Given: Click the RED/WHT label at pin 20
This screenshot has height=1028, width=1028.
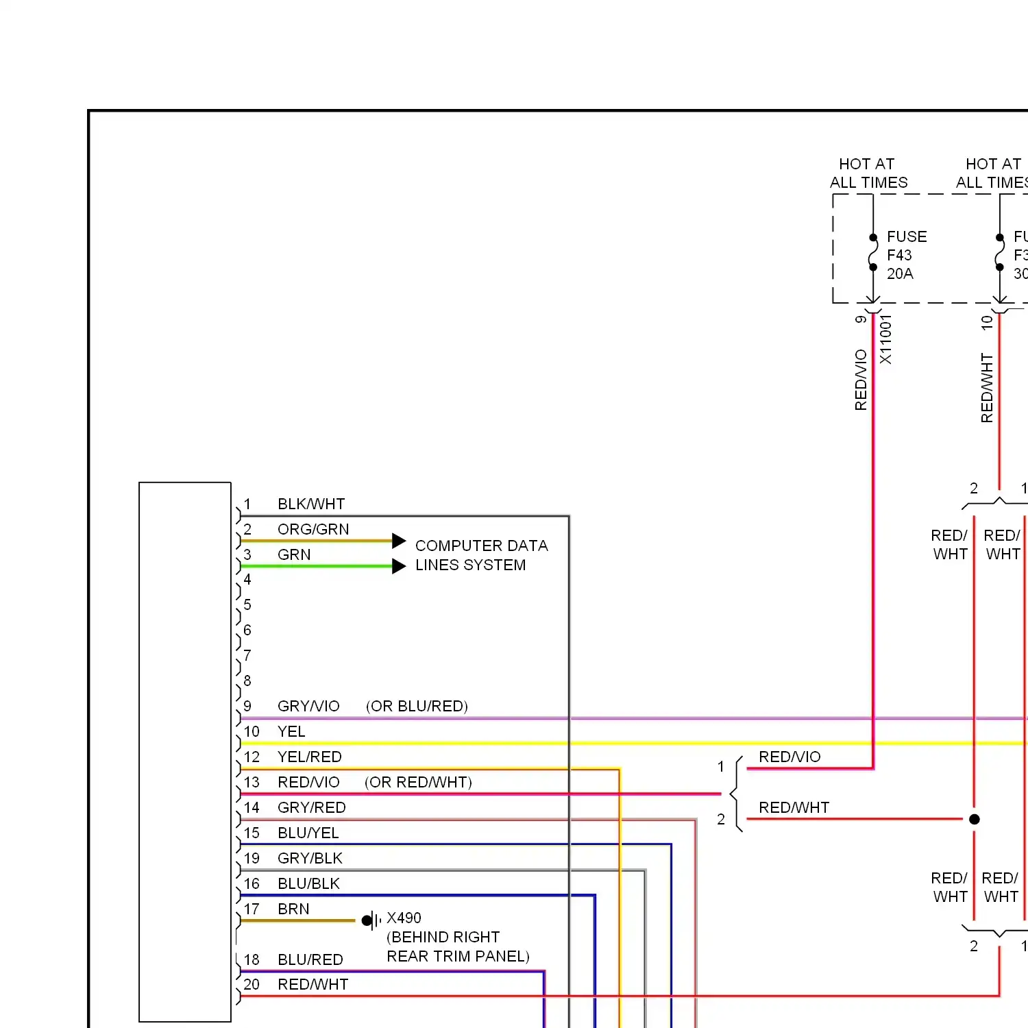Looking at the screenshot, I should point(313,984).
